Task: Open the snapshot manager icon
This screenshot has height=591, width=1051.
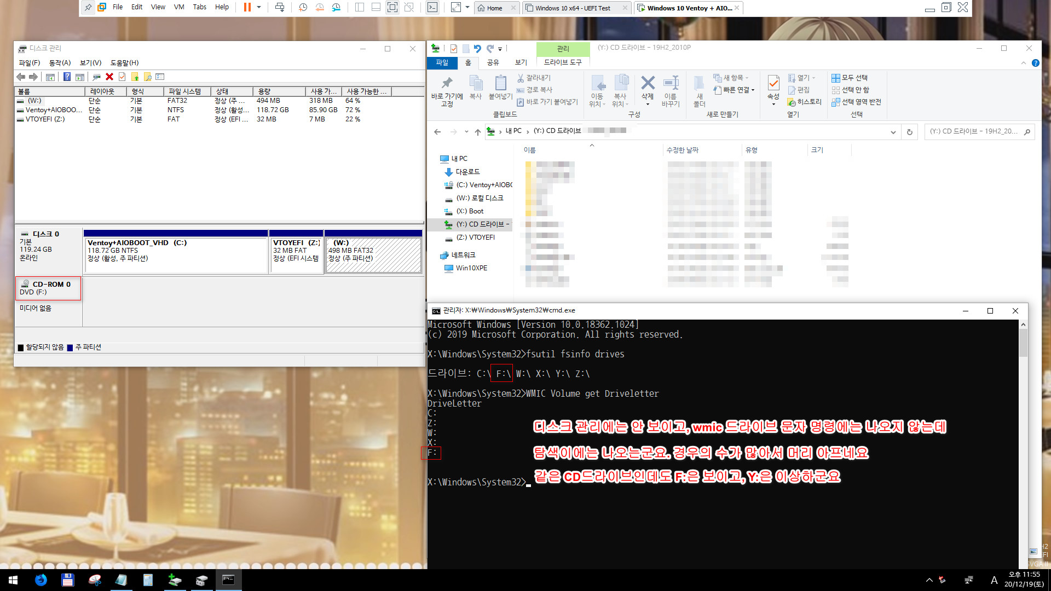Action: [x=336, y=8]
